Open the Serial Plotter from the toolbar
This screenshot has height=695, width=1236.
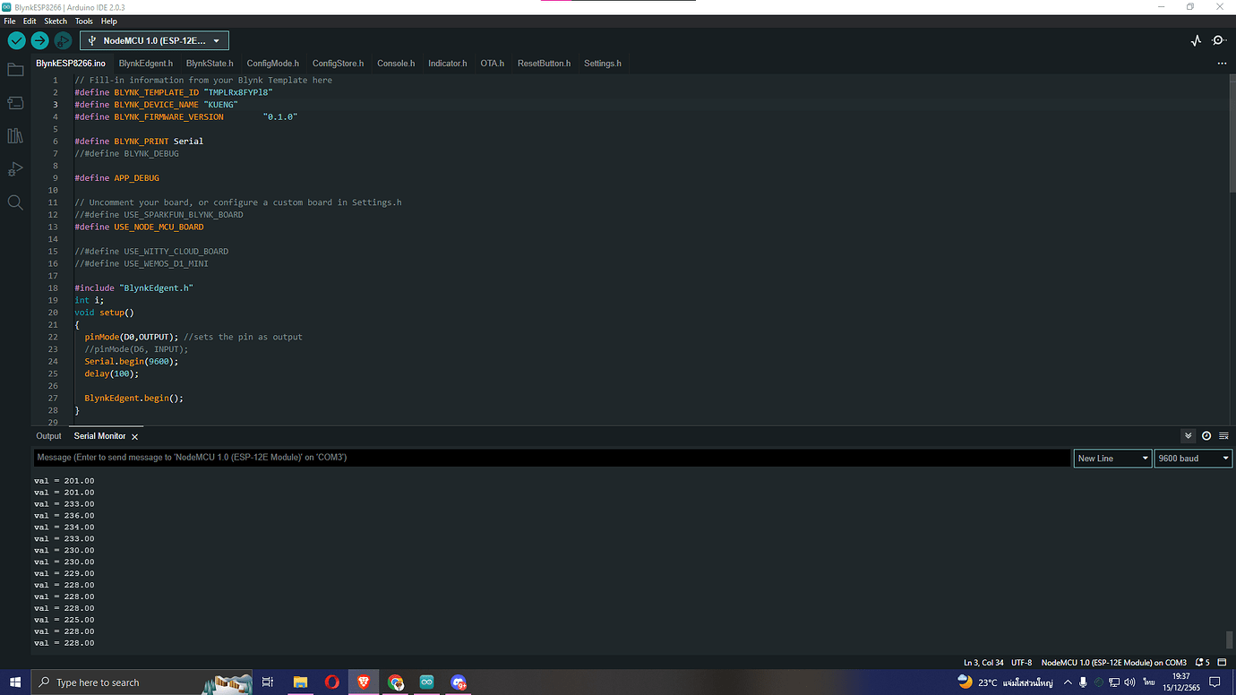pos(1196,40)
